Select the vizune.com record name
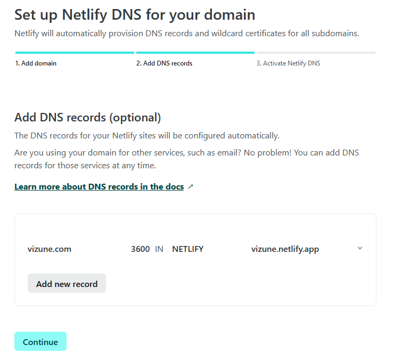This screenshot has height=361, width=393. click(50, 249)
